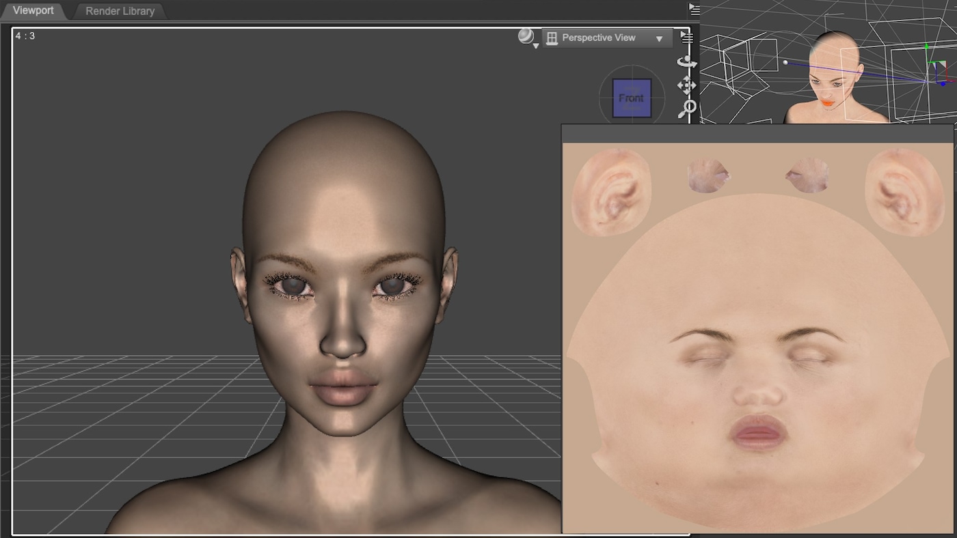The height and width of the screenshot is (538, 957).
Task: Select the camera orbit tool on the viewport edge
Action: pos(686,63)
